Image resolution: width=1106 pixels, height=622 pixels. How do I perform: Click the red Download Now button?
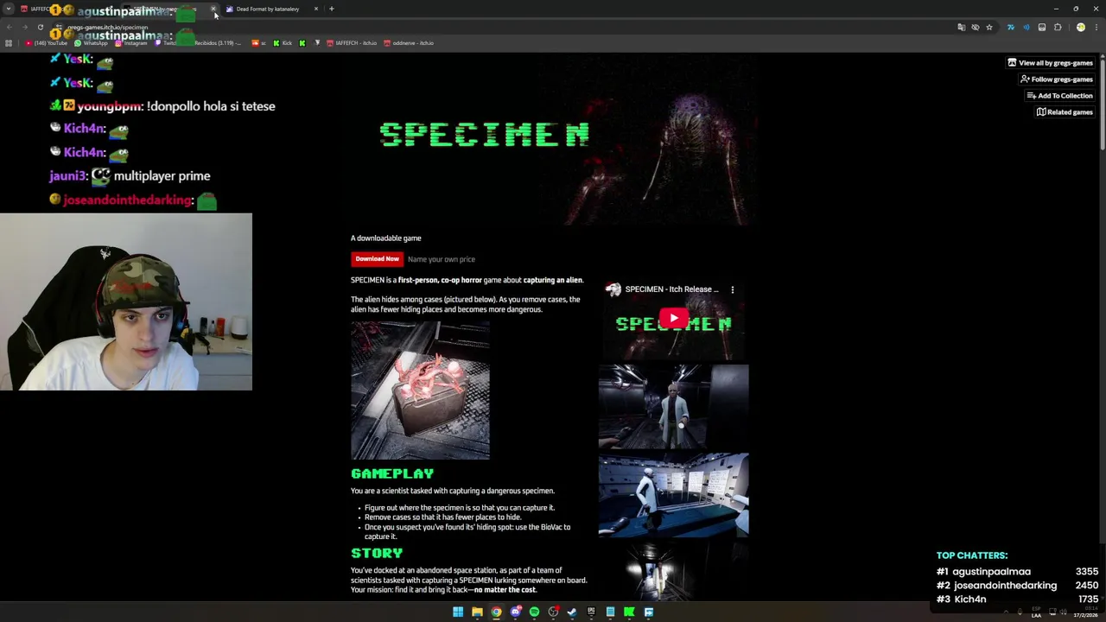377,259
